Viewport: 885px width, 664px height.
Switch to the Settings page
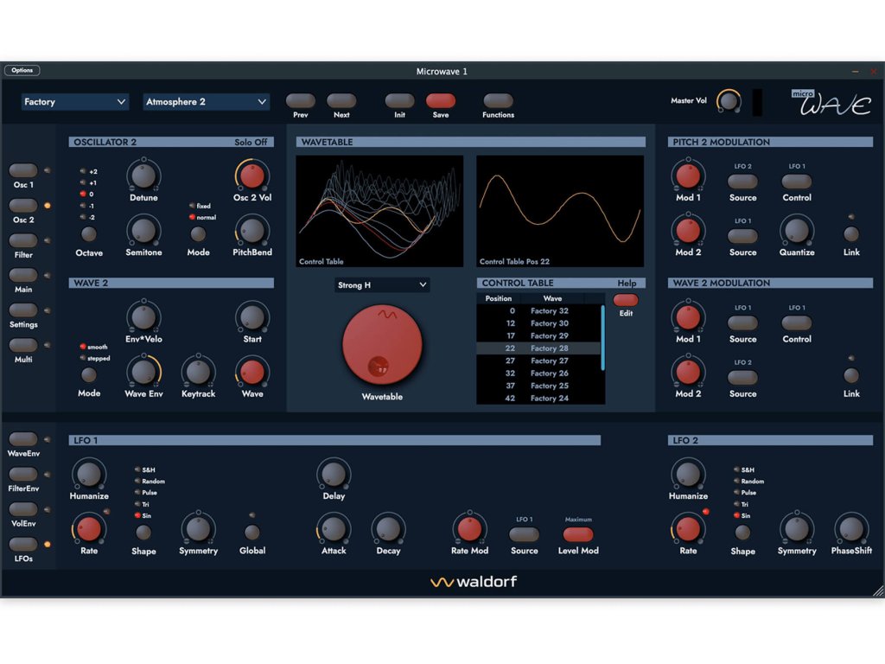click(23, 310)
